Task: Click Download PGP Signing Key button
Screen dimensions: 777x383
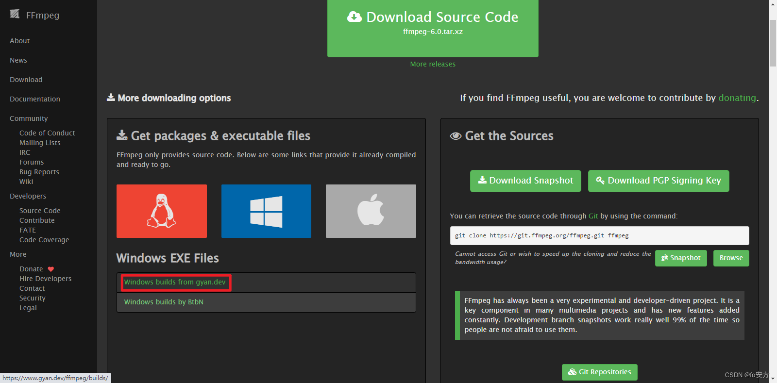Action: click(x=659, y=181)
